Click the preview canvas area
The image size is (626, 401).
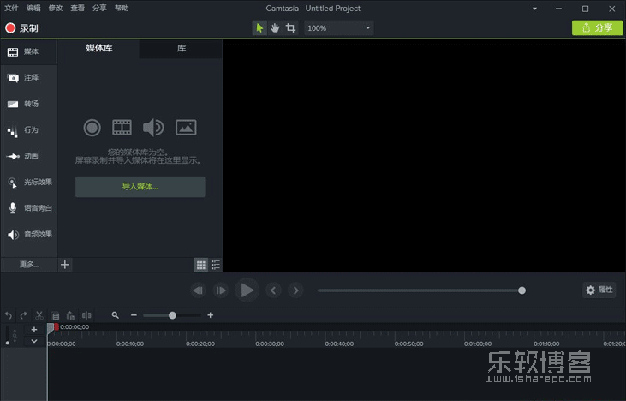coord(424,156)
